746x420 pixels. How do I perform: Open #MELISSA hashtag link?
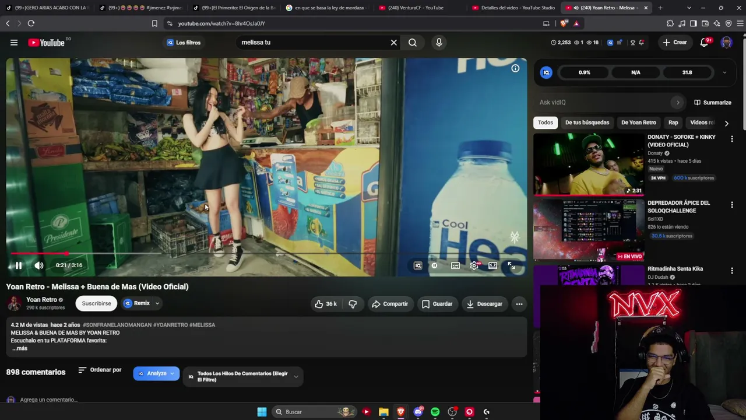(x=202, y=325)
